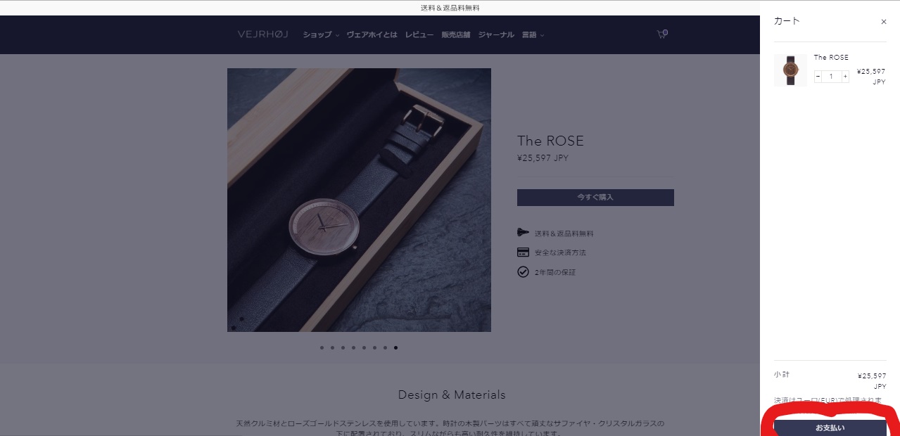
Task: Open the ヴェアホイとは menu item
Action: point(372,35)
